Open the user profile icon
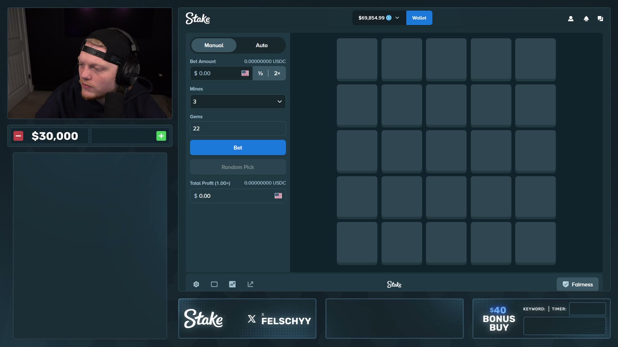The height and width of the screenshot is (347, 618). (571, 19)
